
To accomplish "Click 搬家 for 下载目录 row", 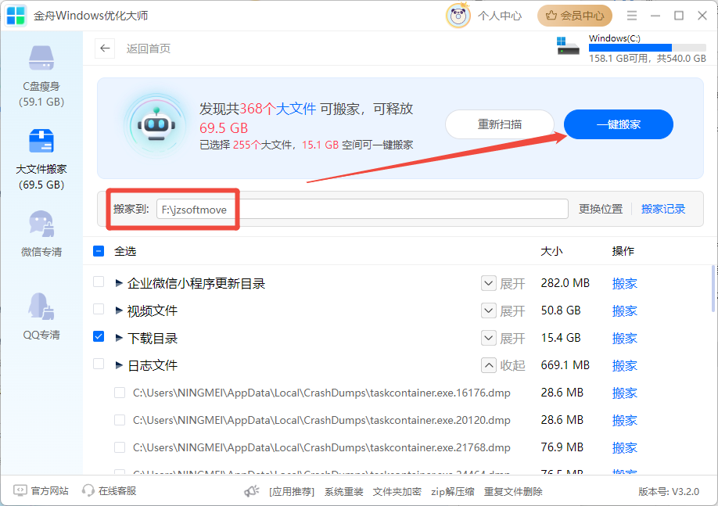I will [625, 339].
